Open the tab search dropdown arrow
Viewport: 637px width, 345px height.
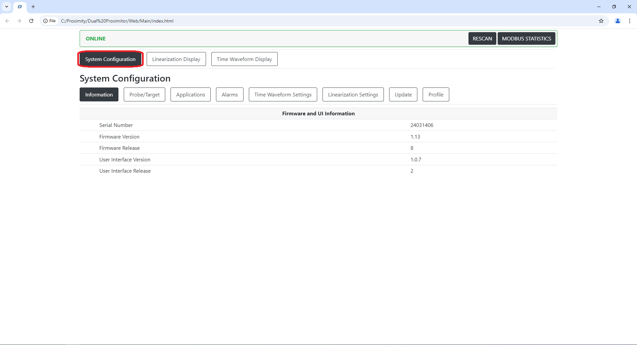7,7
